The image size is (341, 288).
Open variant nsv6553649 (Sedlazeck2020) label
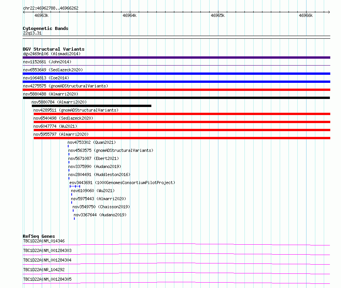point(53,70)
